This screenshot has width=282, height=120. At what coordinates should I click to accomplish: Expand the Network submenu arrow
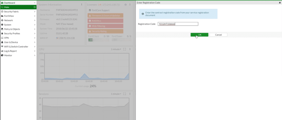(x=35, y=20)
